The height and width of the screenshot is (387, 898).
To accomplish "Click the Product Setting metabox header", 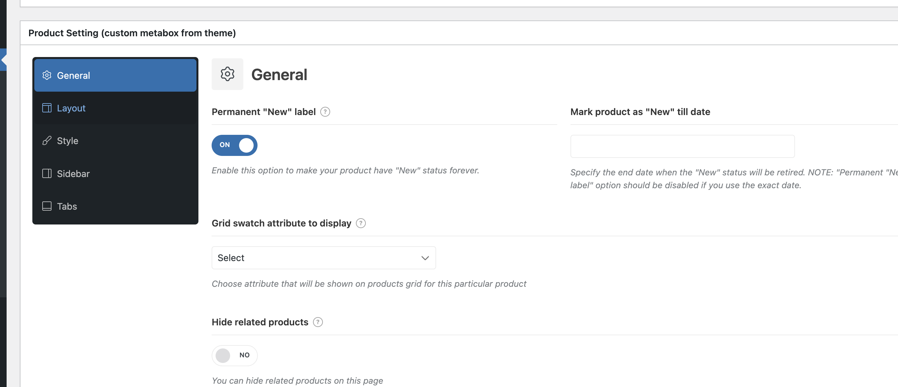I will (x=132, y=33).
